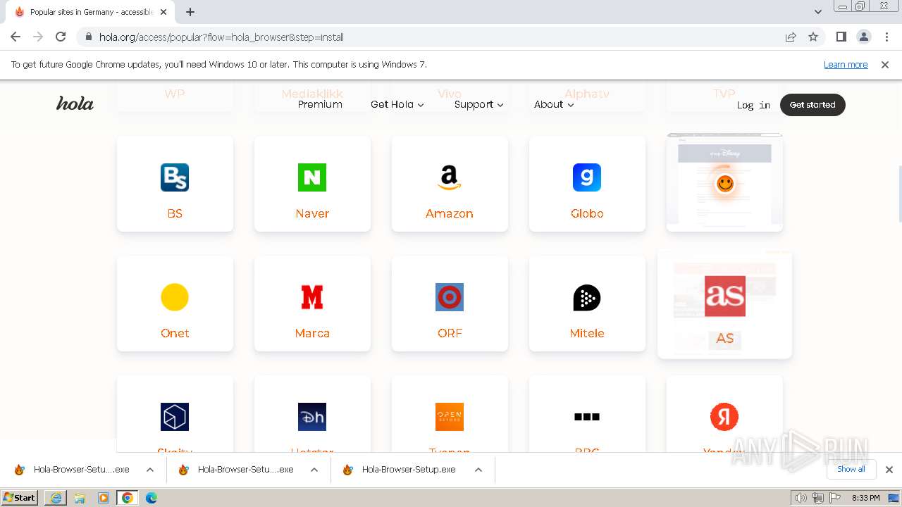Expand the About menu
Viewport: 902px width, 507px height.
[554, 104]
